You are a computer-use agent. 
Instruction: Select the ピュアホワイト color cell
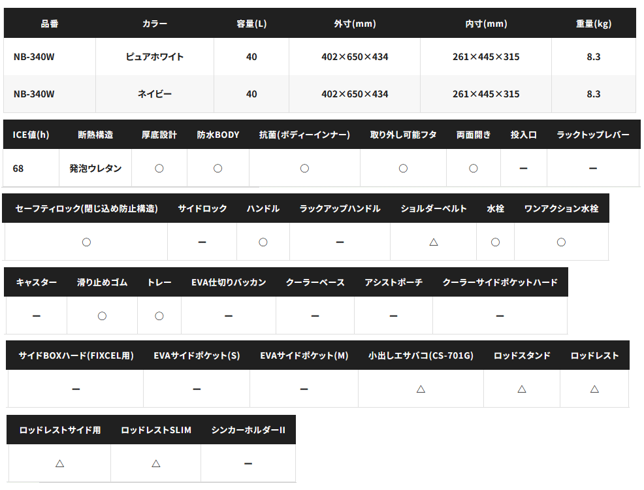[x=155, y=57]
